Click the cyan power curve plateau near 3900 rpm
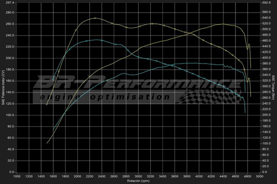Image resolution: width=277 pixels, height=184 pixels. click(193, 63)
